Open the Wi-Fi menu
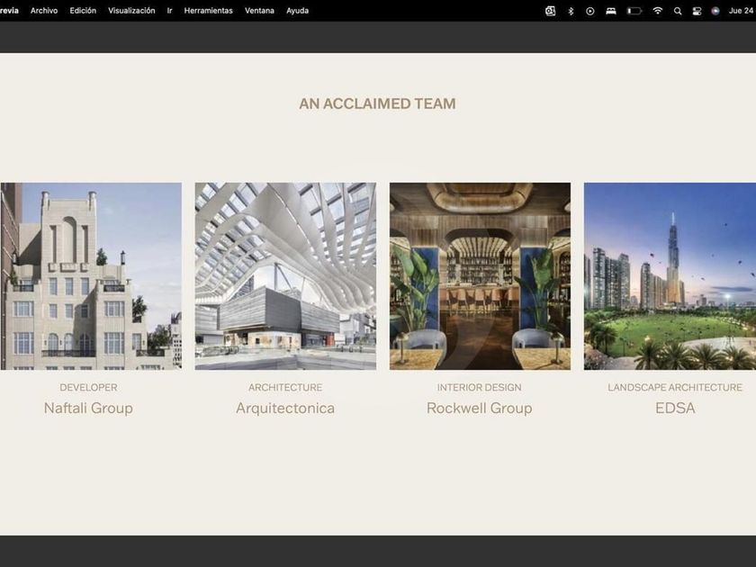The width and height of the screenshot is (756, 567). 658,11
